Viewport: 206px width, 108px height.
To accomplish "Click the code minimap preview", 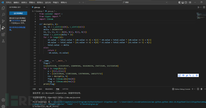I will coord(201,16).
